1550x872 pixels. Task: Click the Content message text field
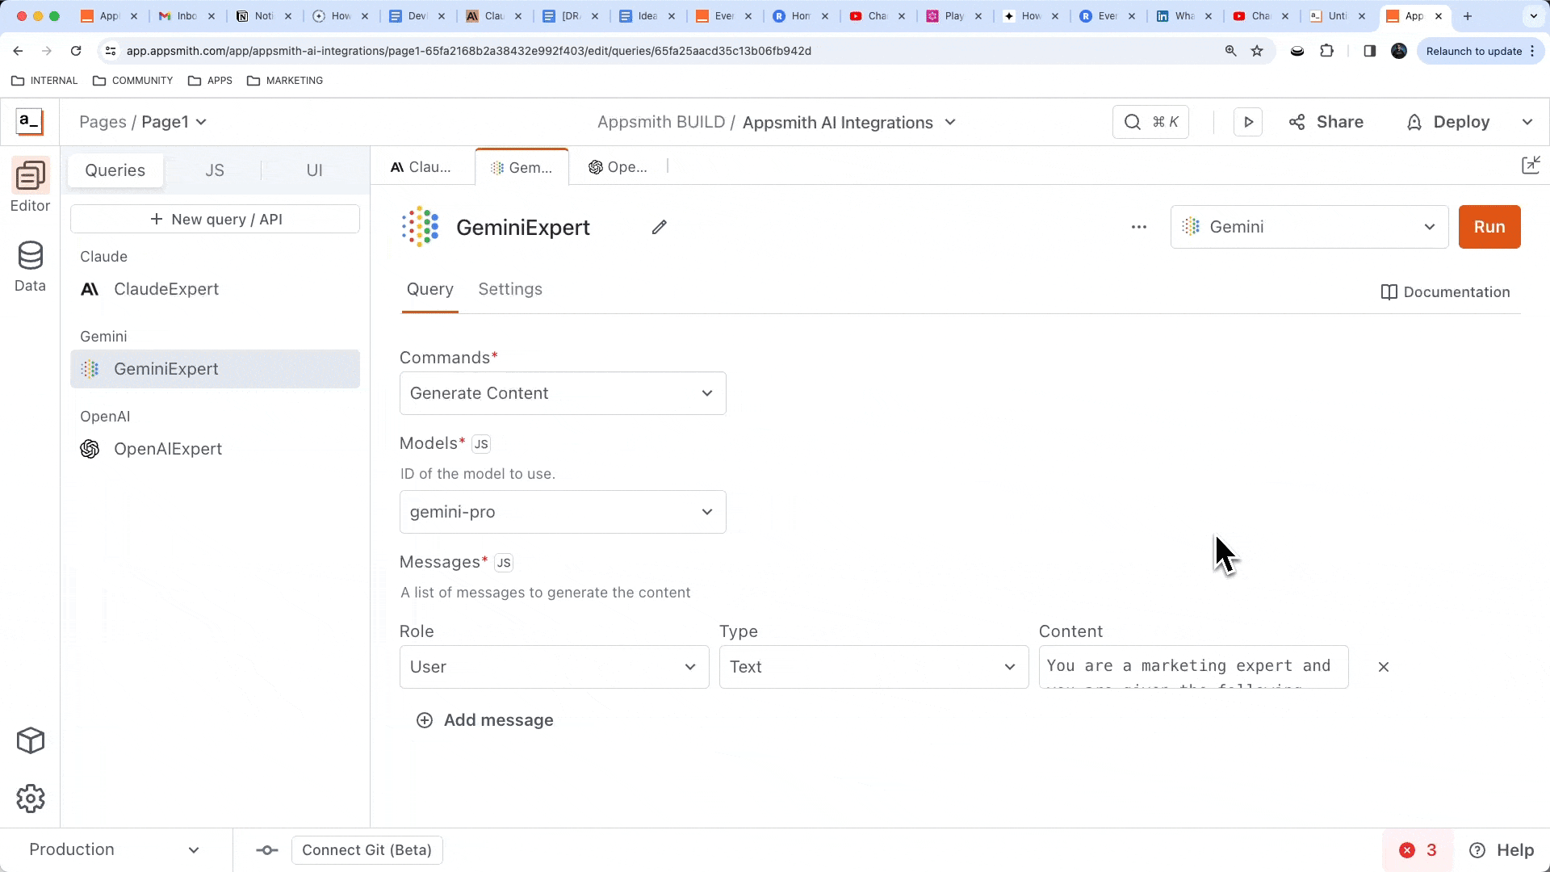(1193, 667)
